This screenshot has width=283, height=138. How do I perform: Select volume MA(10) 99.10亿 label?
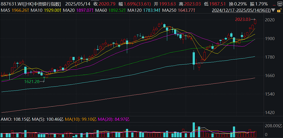pos(80,119)
